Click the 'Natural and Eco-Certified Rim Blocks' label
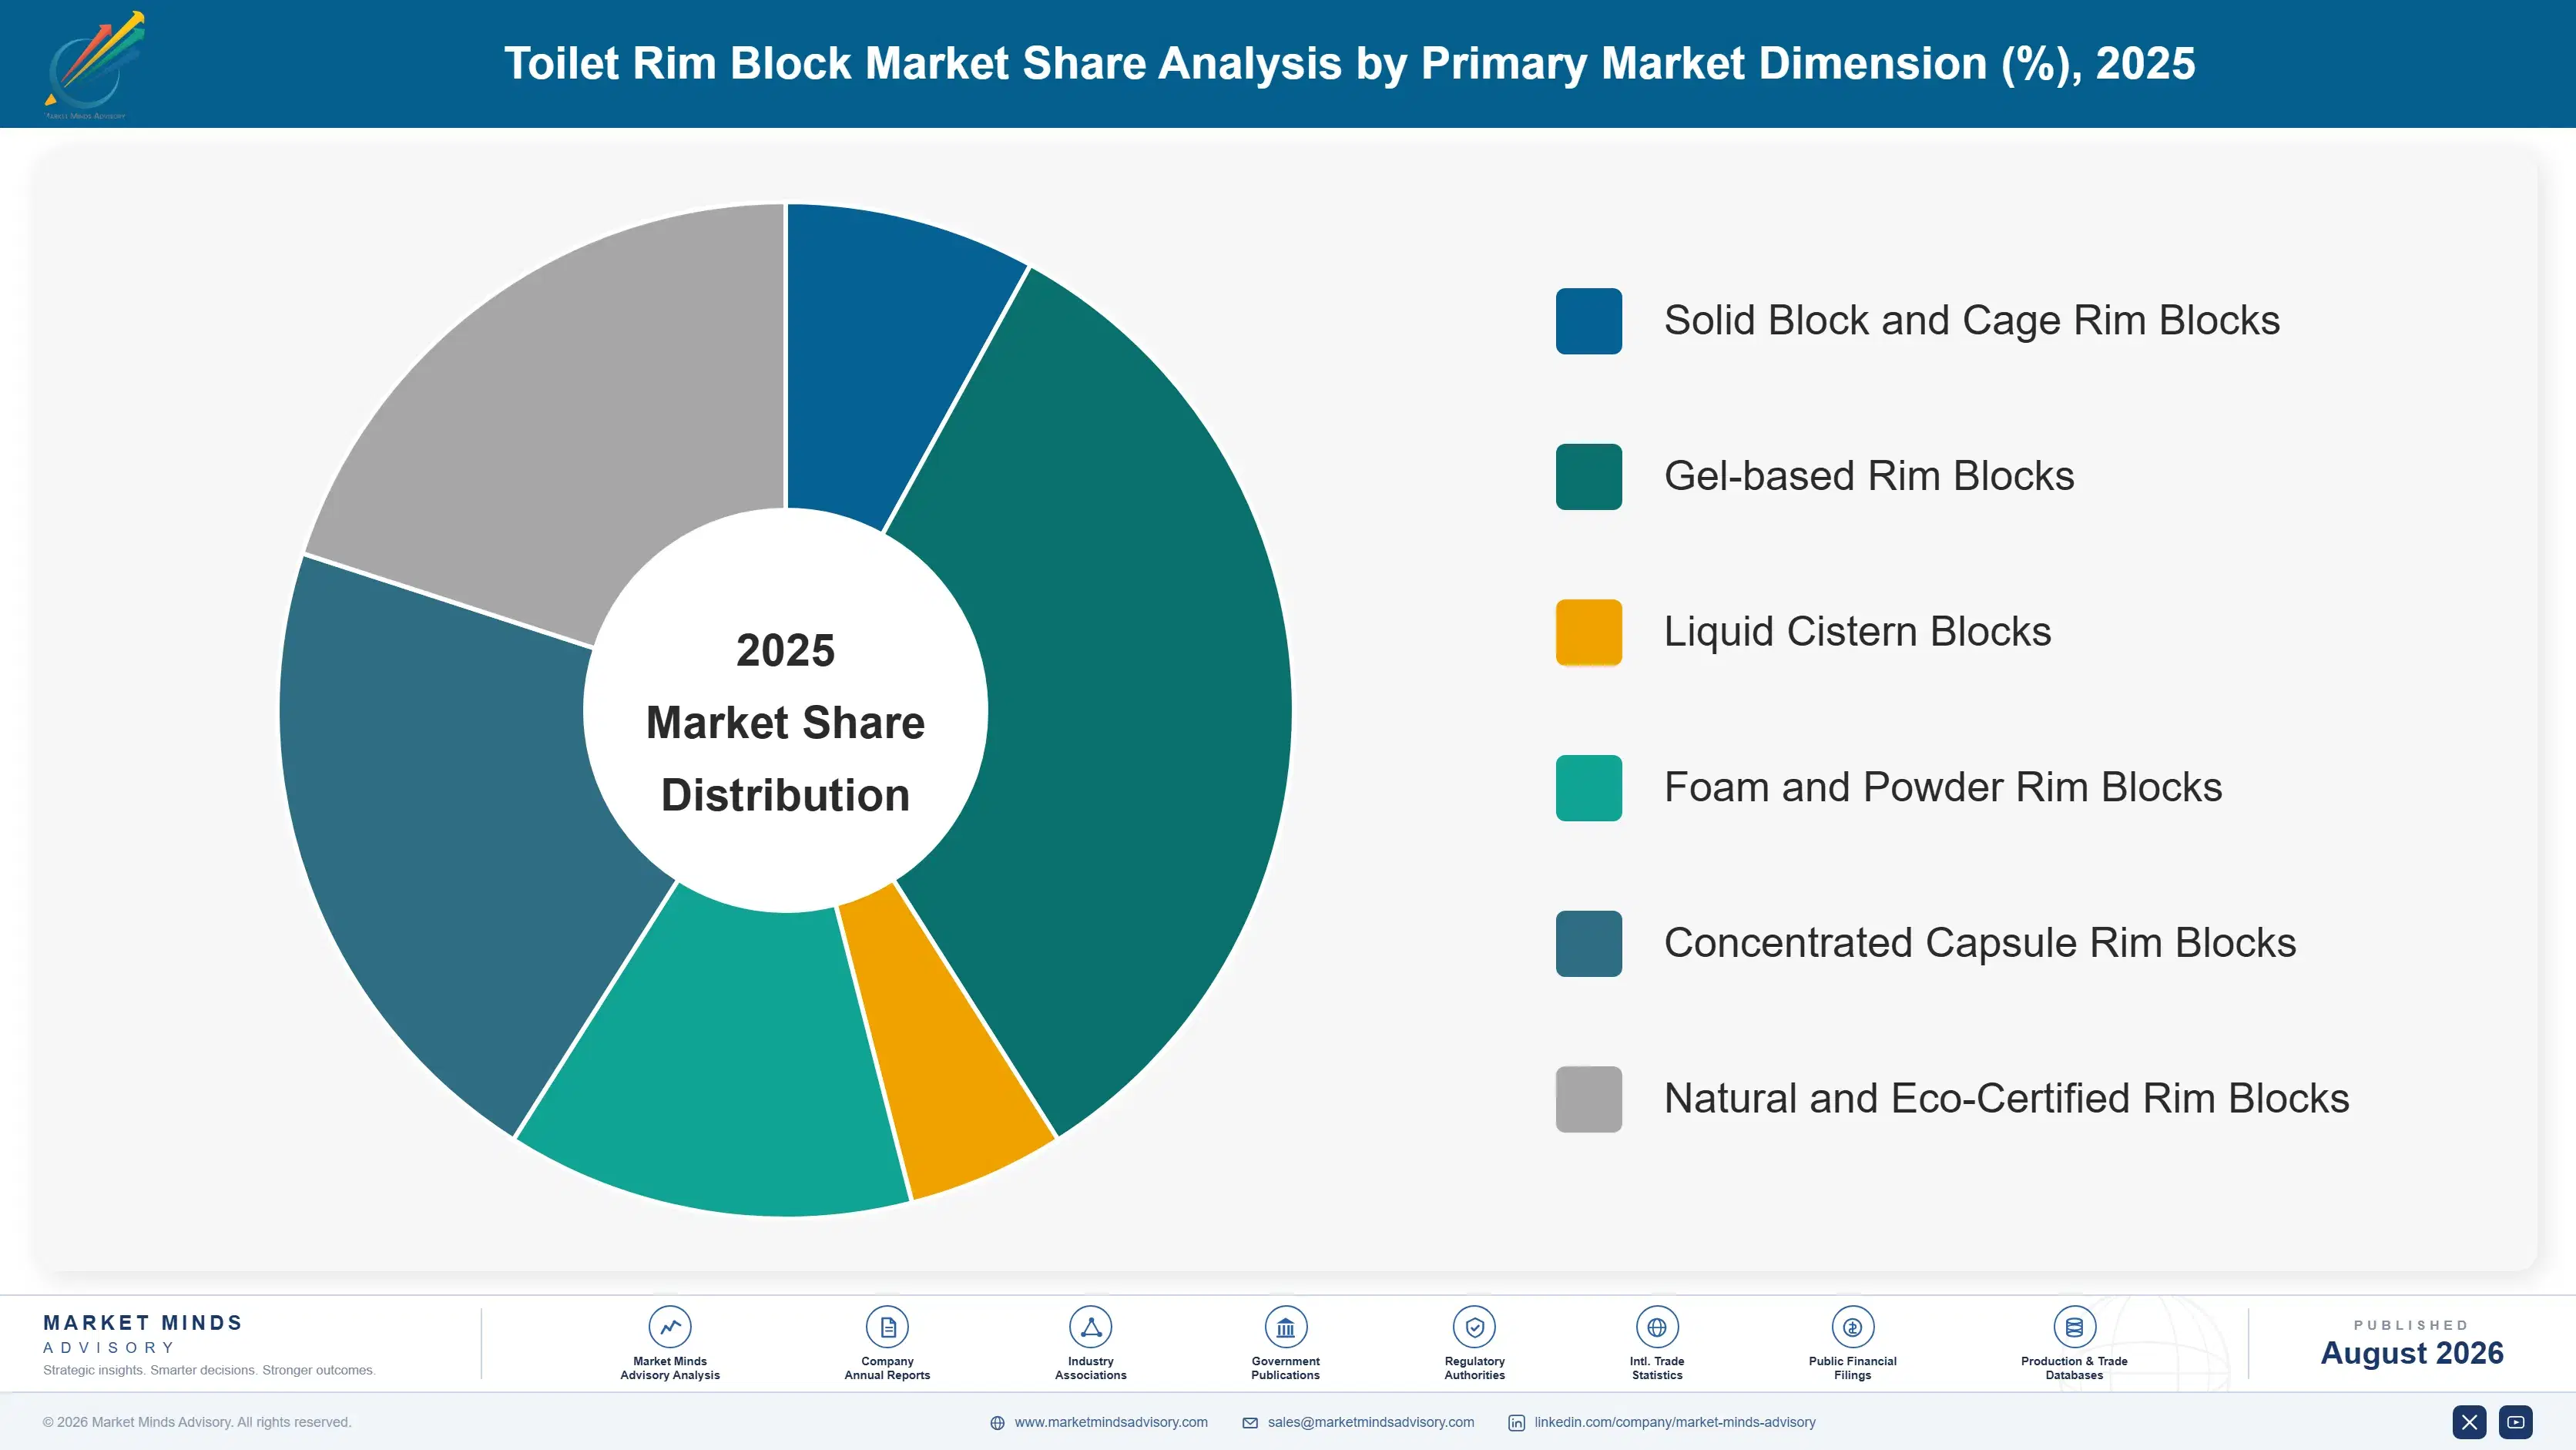This screenshot has height=1450, width=2576. click(2006, 1099)
